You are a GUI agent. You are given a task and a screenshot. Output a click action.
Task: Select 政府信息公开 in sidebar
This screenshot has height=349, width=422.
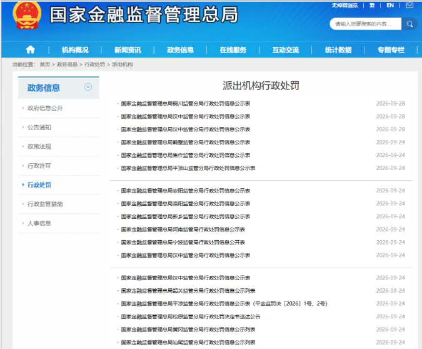pyautogui.click(x=45, y=108)
